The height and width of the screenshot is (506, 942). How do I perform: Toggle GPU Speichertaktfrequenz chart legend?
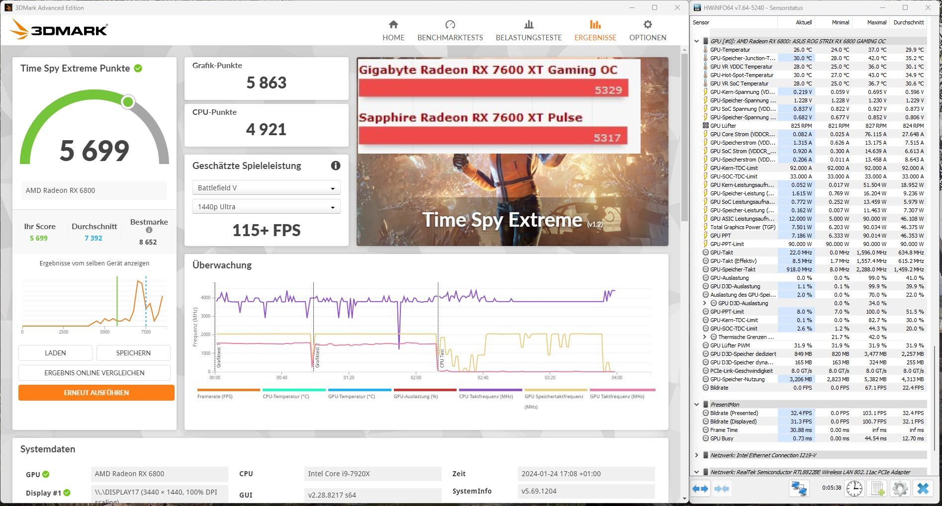(556, 399)
